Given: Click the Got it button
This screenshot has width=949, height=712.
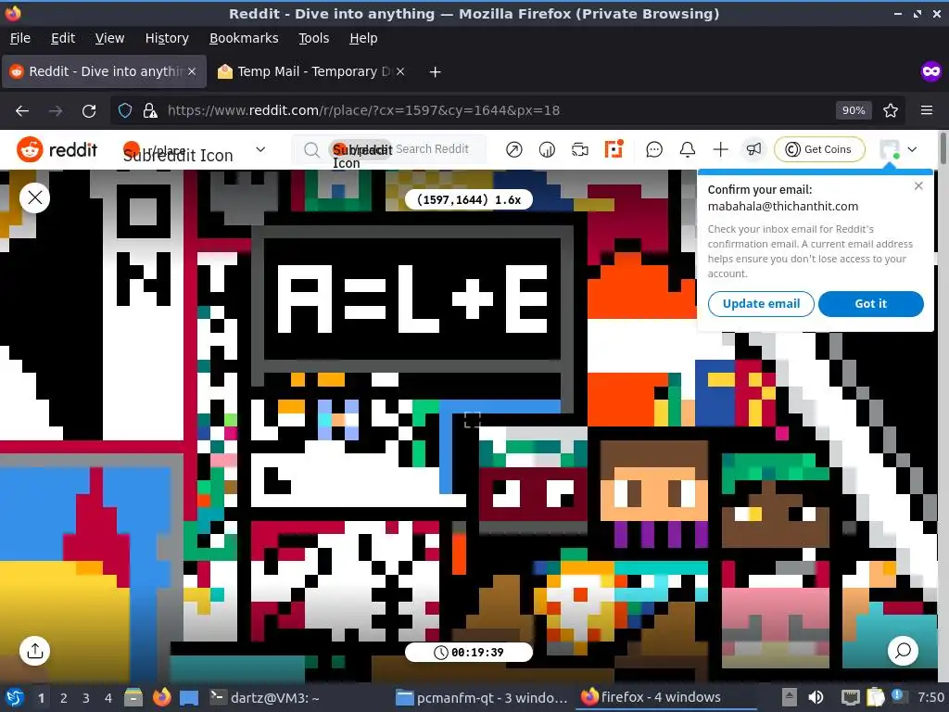Looking at the screenshot, I should [871, 304].
